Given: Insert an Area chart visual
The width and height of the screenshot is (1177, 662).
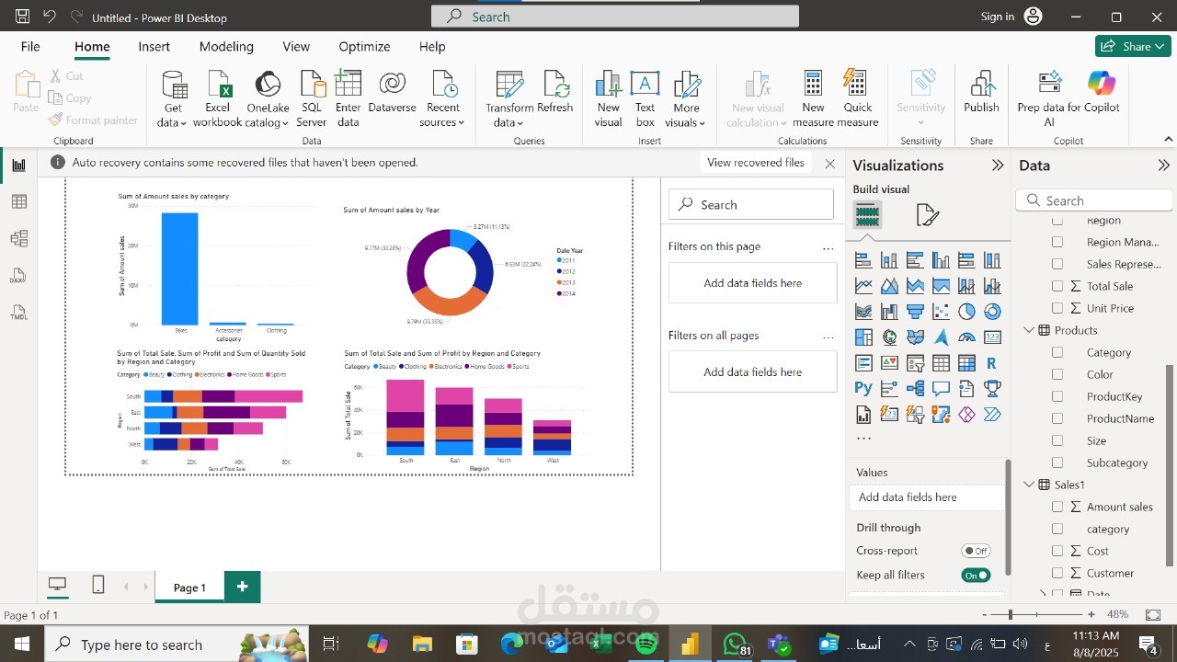Looking at the screenshot, I should click(x=889, y=286).
